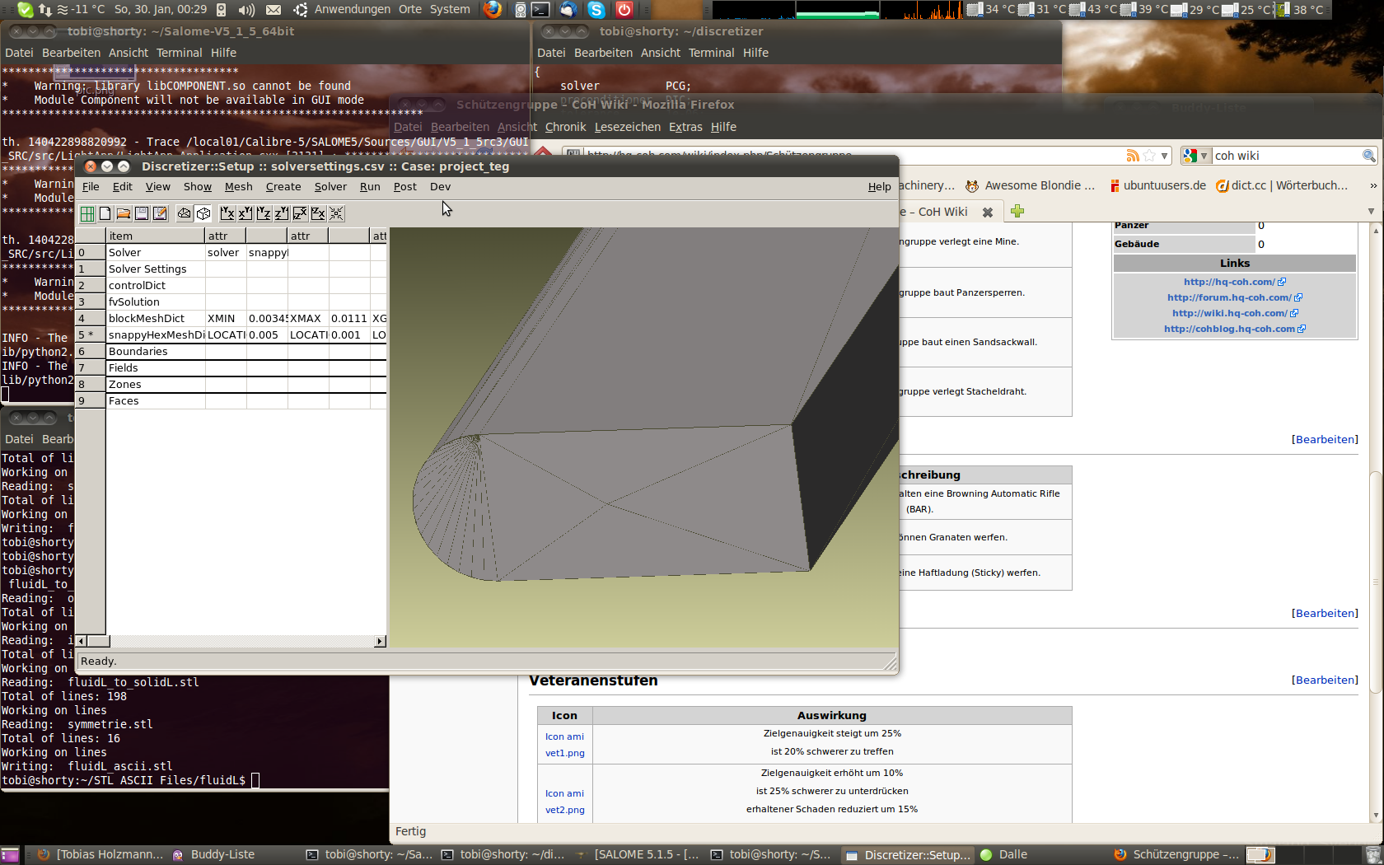This screenshot has width=1384, height=865.
Task: Open the Firefox list-all-tabs dropdown
Action: pyautogui.click(x=1371, y=212)
